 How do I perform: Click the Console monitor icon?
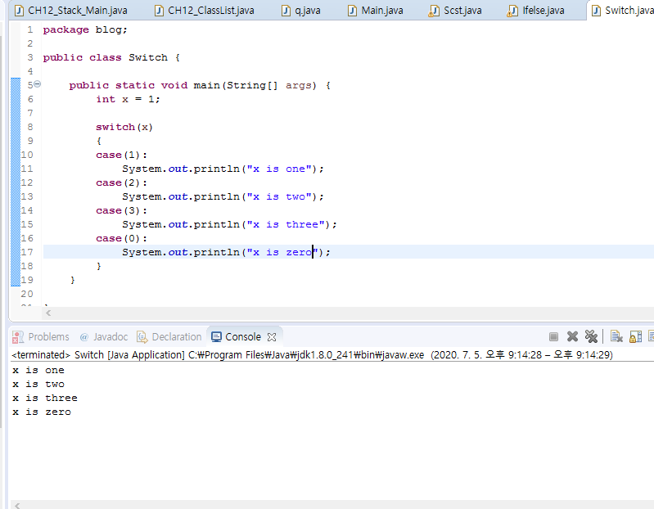(x=216, y=337)
